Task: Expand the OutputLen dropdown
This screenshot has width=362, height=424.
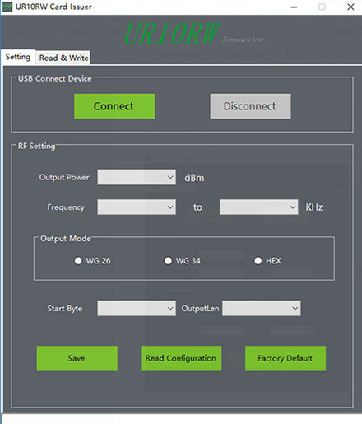Action: point(262,308)
